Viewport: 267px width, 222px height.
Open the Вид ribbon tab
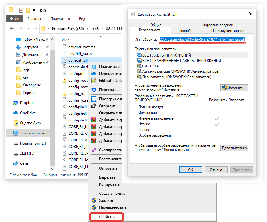coord(82,19)
